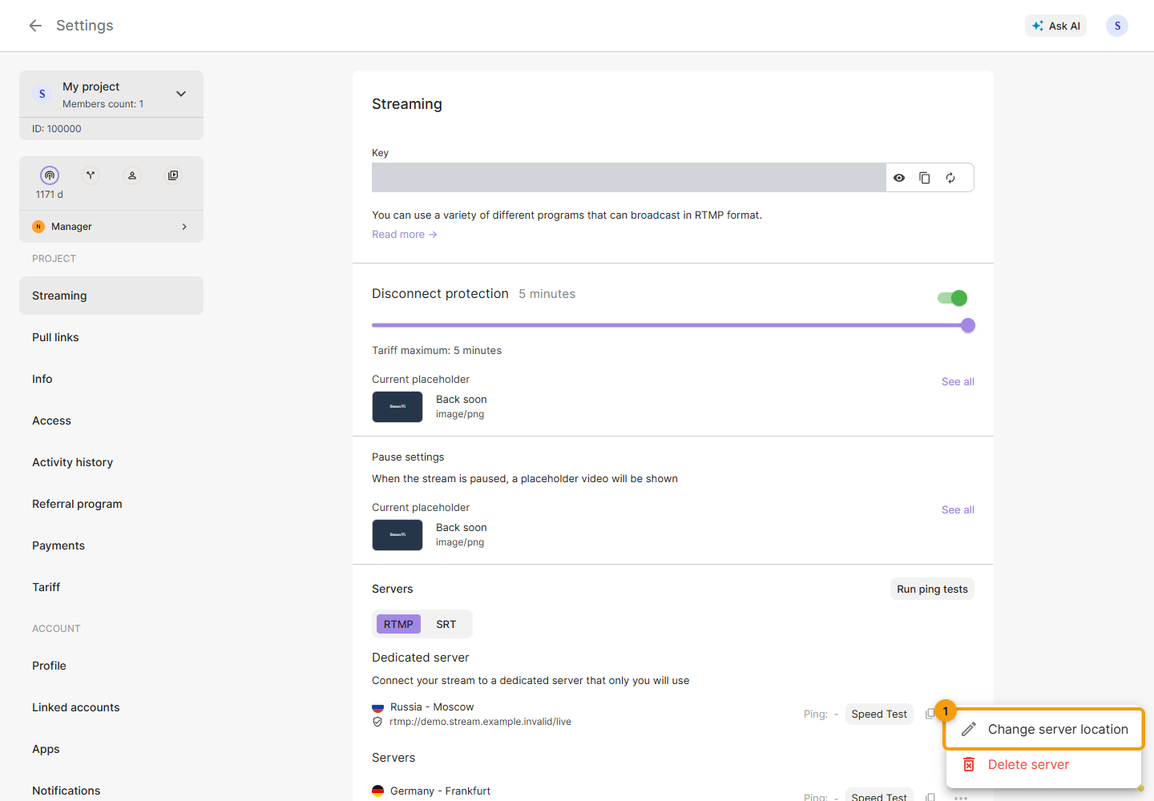Open more options for Germany - Frankfurt
This screenshot has width=1154, height=801.
961,798
